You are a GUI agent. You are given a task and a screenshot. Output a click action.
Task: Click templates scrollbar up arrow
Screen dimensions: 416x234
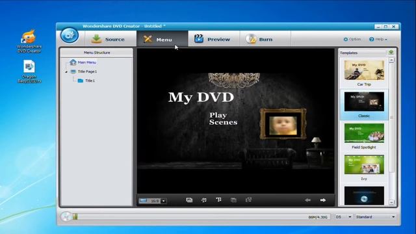click(391, 60)
